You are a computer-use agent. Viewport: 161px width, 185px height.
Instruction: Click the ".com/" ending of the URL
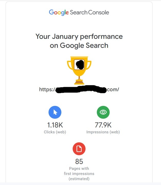[113, 89]
